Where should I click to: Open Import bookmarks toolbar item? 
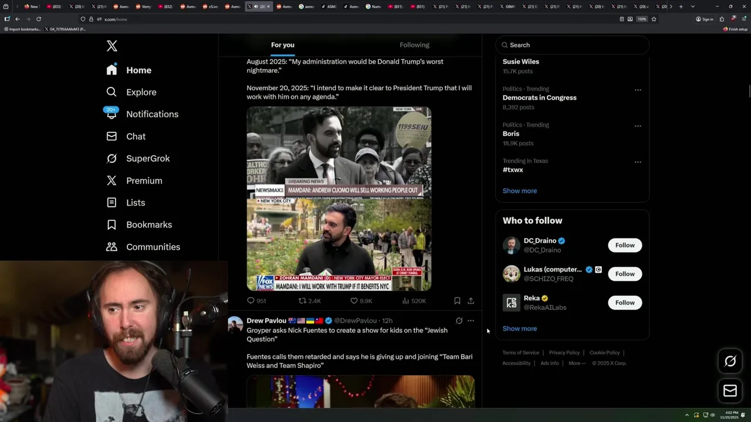(22, 29)
